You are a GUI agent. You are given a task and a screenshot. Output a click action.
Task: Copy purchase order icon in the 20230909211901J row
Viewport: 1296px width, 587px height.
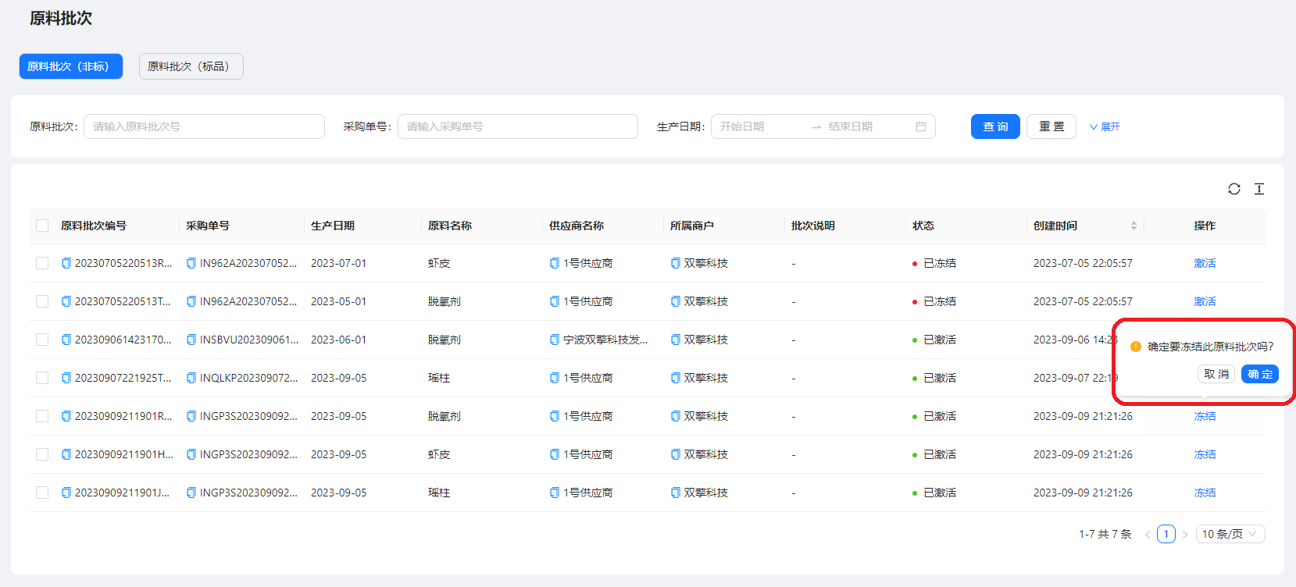click(x=191, y=493)
